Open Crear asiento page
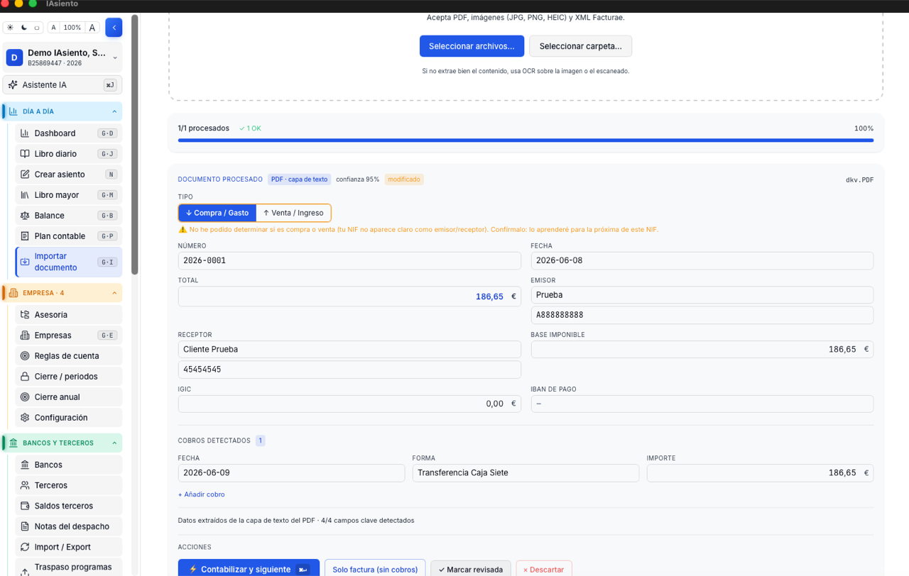 [68, 175]
